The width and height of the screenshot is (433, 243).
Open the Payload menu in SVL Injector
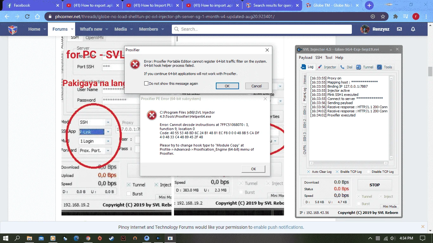point(306,58)
